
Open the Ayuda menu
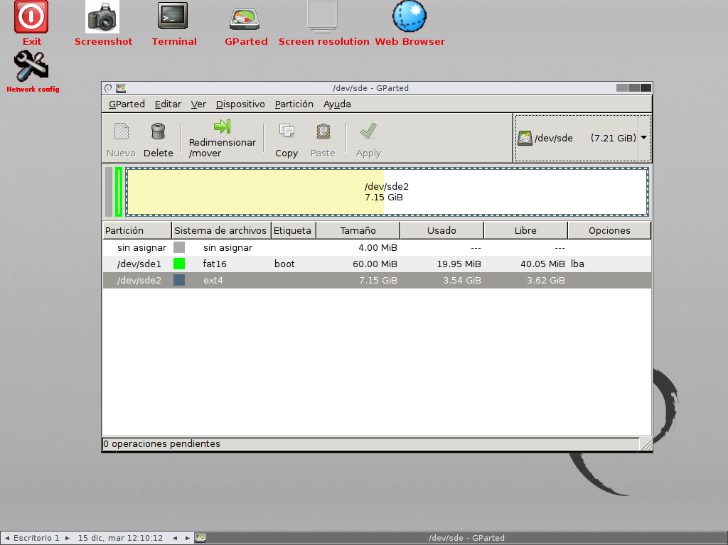337,104
